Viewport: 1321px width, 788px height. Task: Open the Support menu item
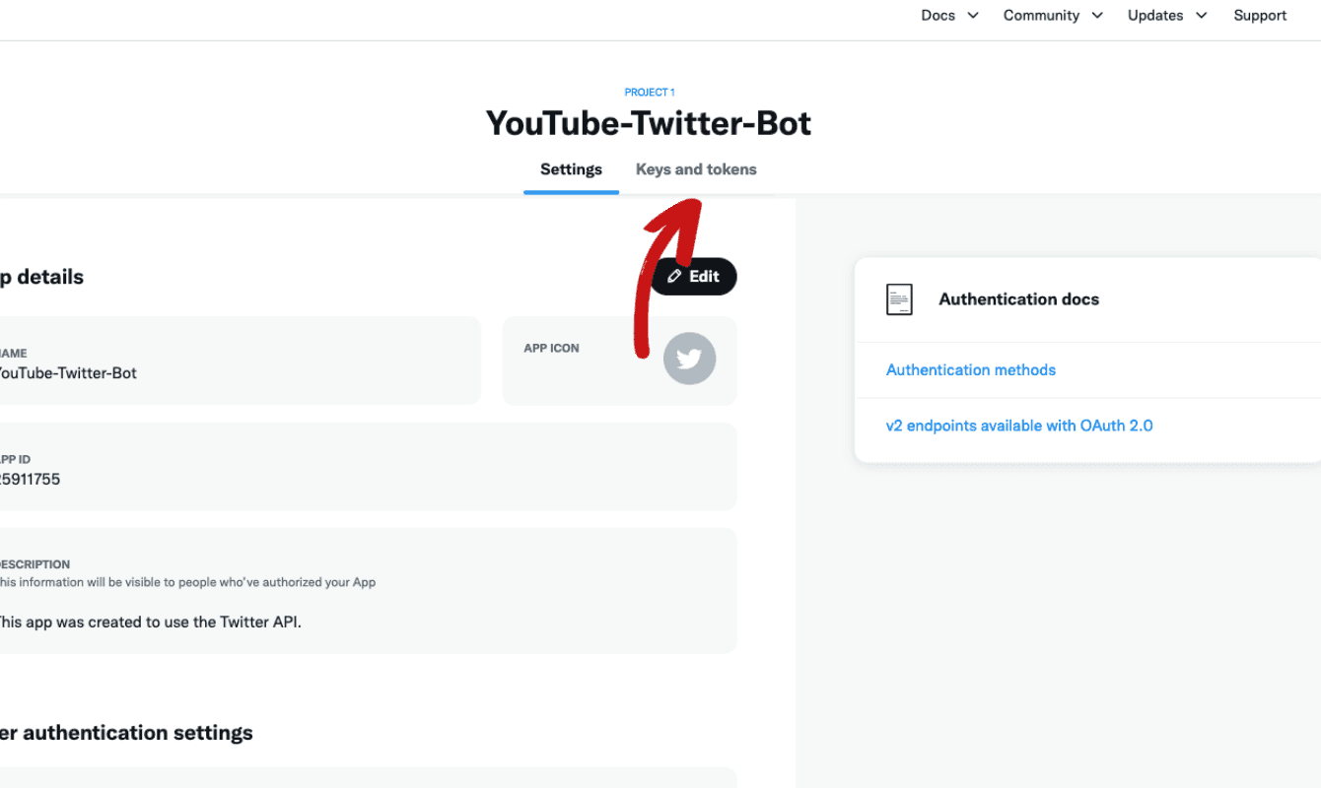tap(1260, 16)
